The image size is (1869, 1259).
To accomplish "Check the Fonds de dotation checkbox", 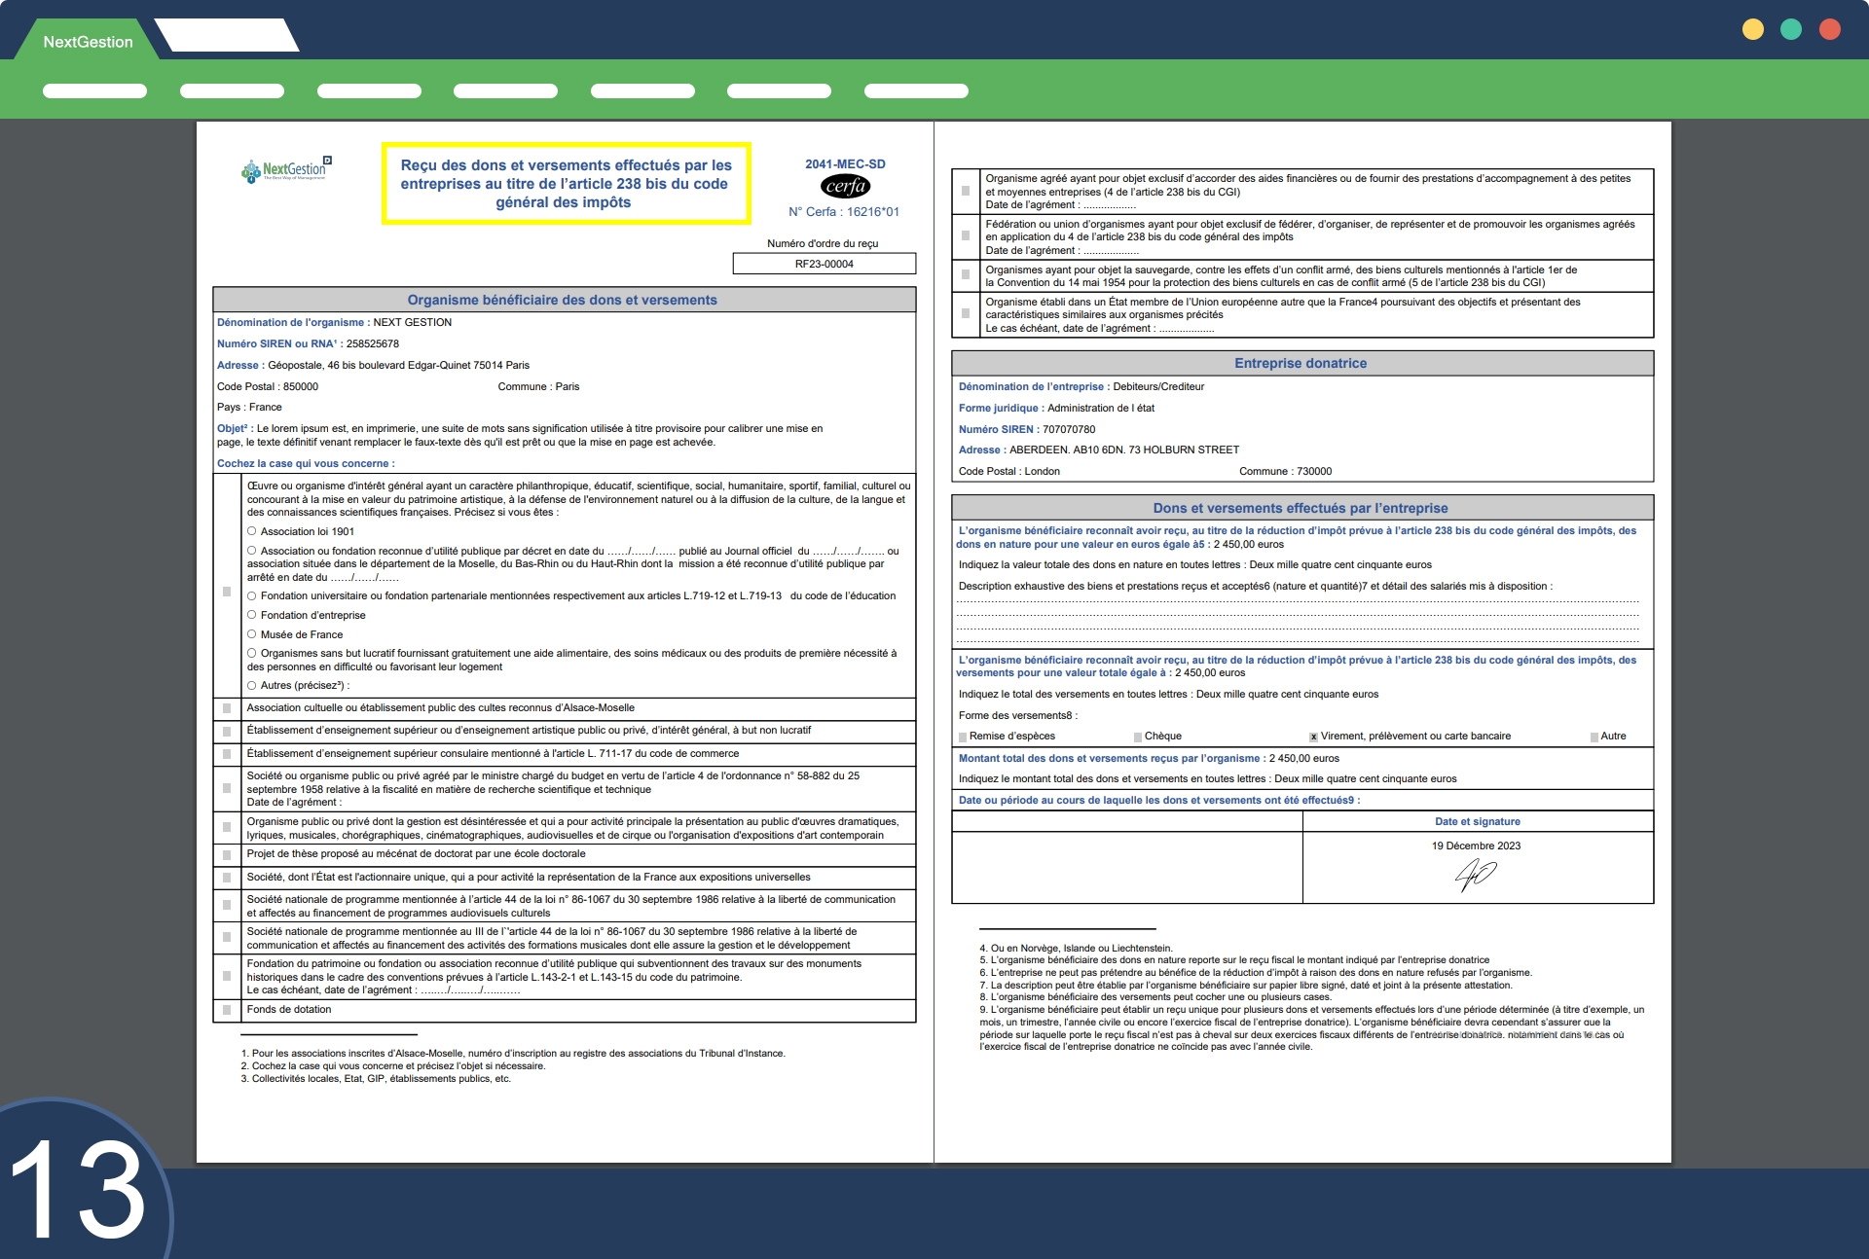I will (227, 1010).
